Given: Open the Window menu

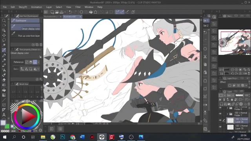Looking at the screenshot, I should [89, 7].
